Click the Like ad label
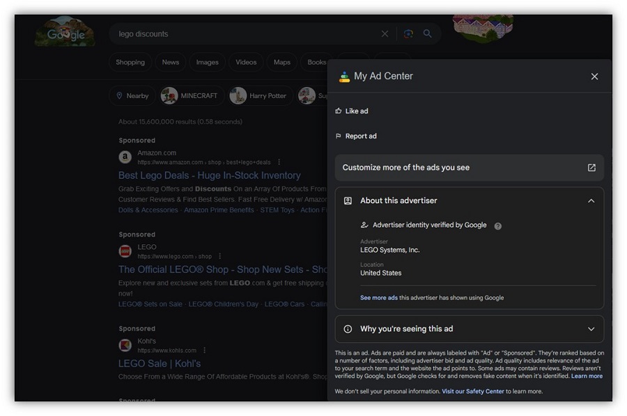The height and width of the screenshot is (416, 627). [x=357, y=111]
